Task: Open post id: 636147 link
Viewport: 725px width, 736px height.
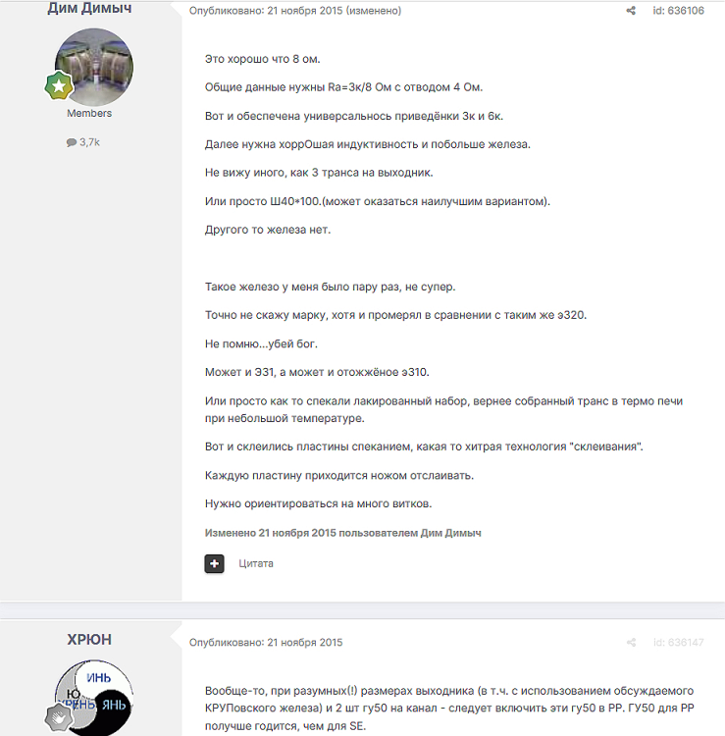Action: point(679,642)
